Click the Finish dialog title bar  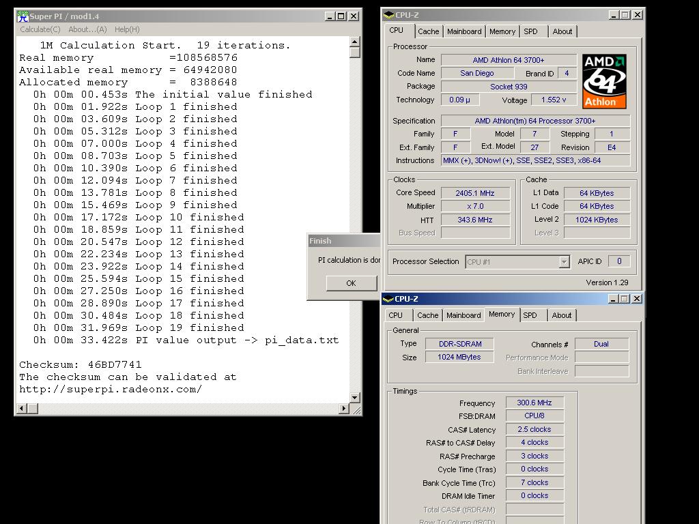[x=344, y=241]
